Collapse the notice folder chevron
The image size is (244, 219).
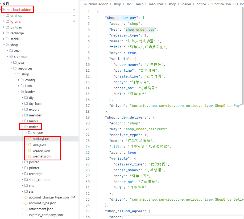coord(23,127)
